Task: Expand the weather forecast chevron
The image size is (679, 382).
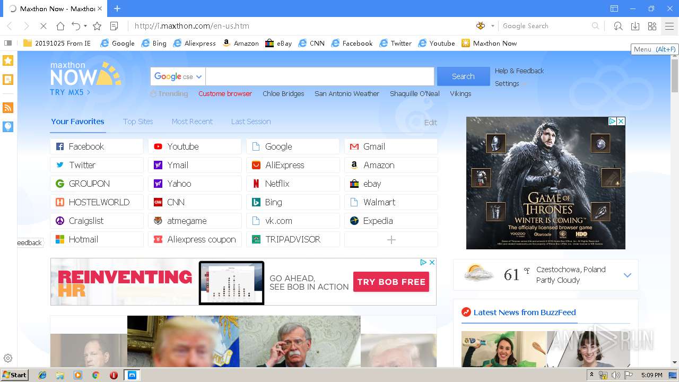Action: click(x=628, y=275)
